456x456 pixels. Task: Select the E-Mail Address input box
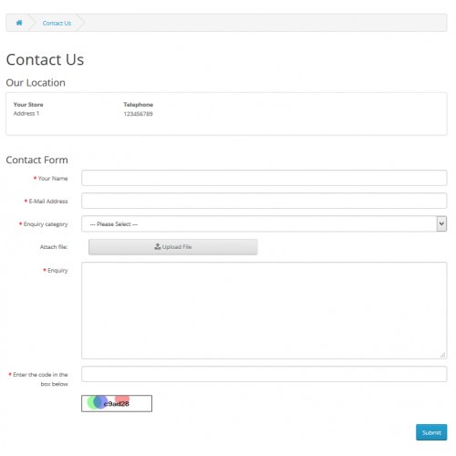[264, 201]
